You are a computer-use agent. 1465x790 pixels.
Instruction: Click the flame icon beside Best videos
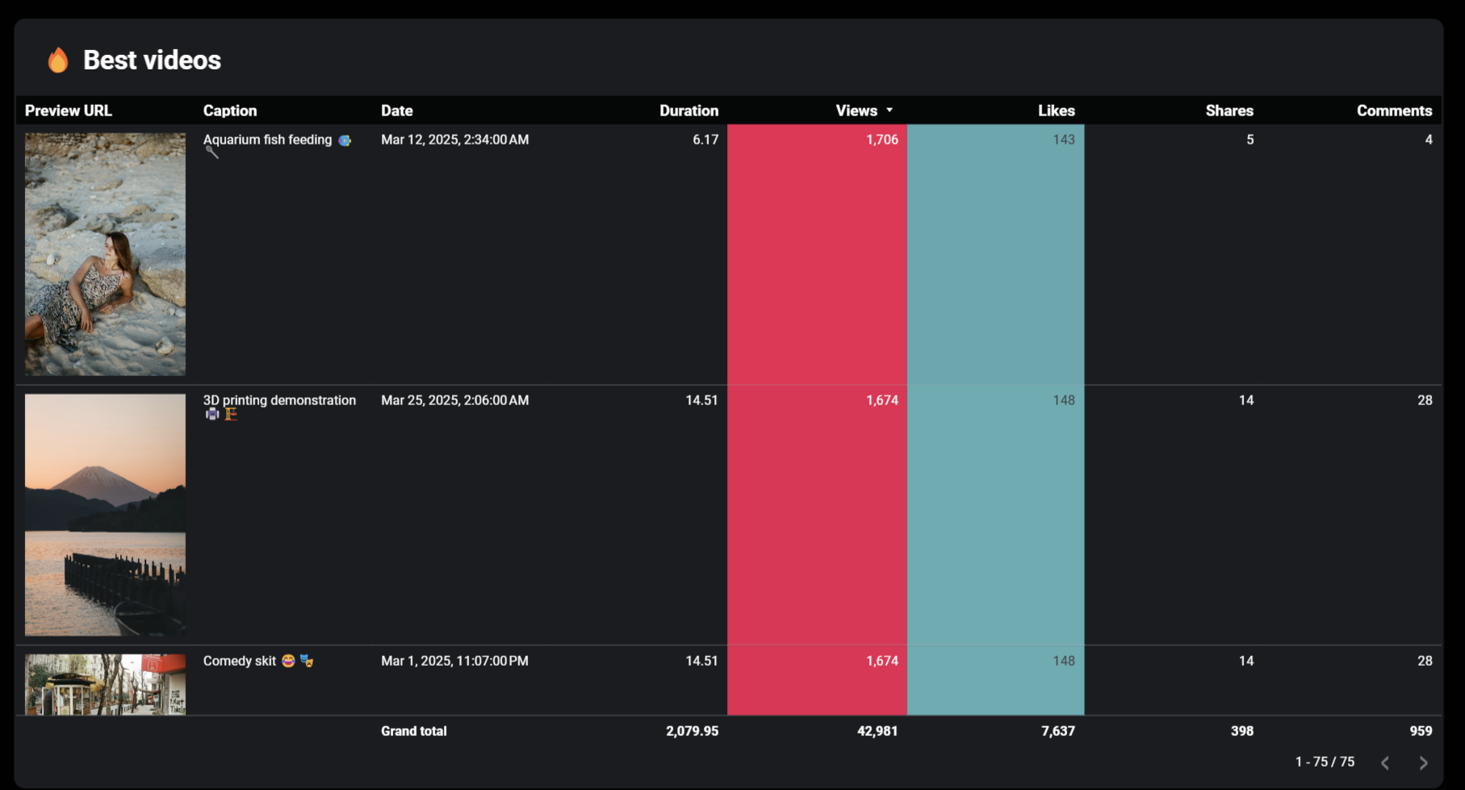57,60
